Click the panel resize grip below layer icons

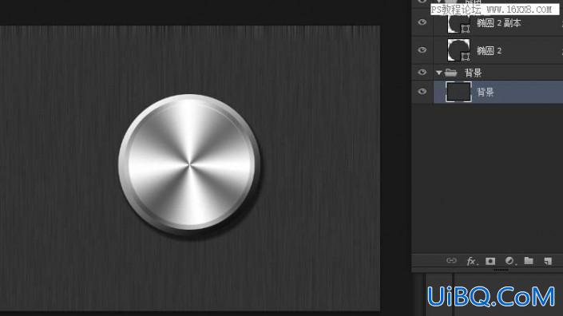(x=500, y=270)
